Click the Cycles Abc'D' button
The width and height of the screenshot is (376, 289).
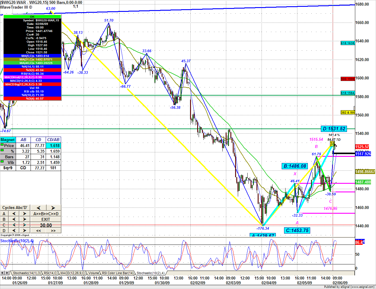click(x=15, y=208)
